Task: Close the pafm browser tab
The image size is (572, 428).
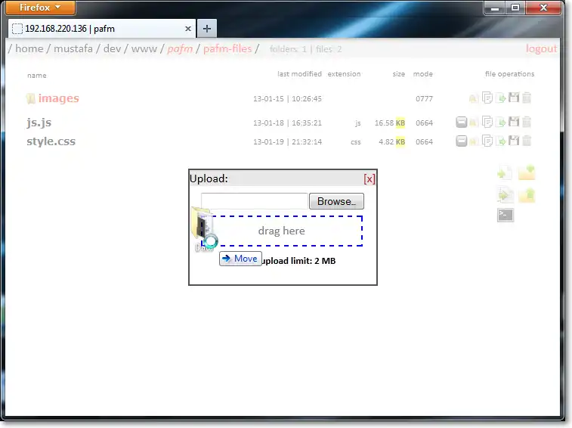Action: click(188, 29)
